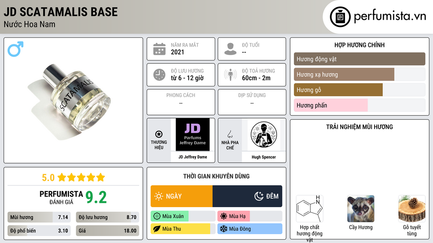Open the Hugh Spencer perfumer portrait
Image resolution: width=433 pixels, height=243 pixels.
[264, 135]
